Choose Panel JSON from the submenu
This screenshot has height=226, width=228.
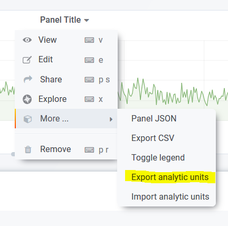[154, 118]
